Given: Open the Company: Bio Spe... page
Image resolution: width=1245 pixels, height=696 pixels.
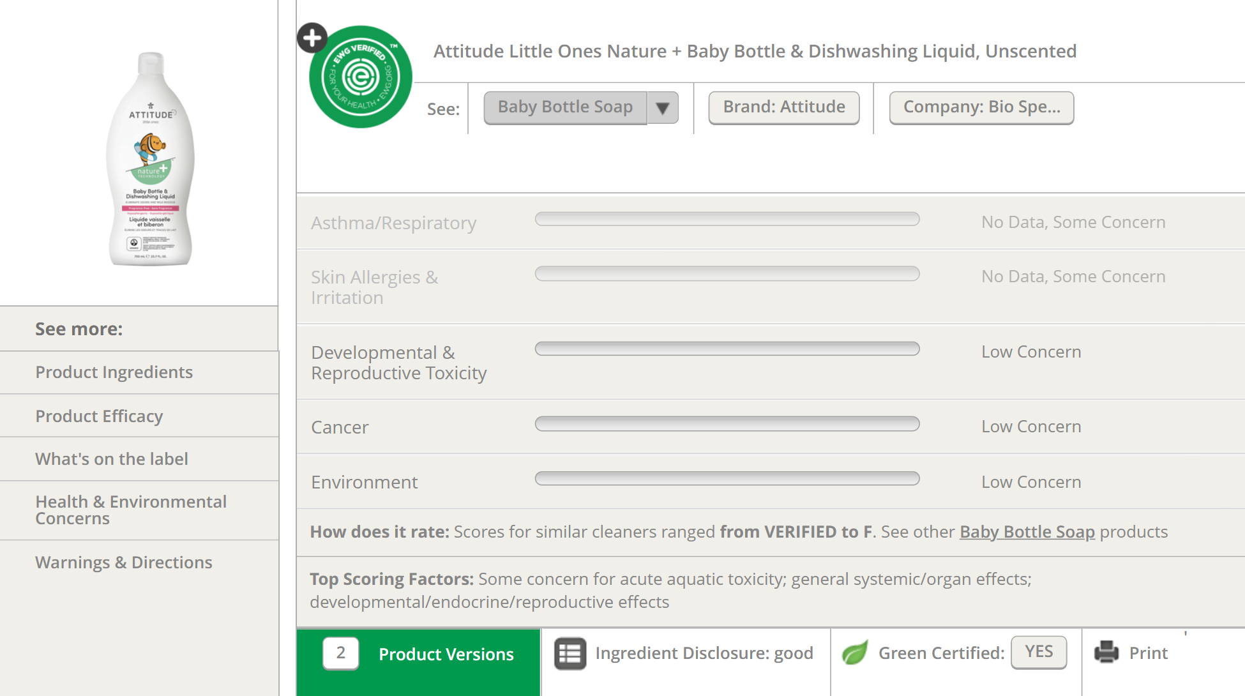Looking at the screenshot, I should click(981, 107).
